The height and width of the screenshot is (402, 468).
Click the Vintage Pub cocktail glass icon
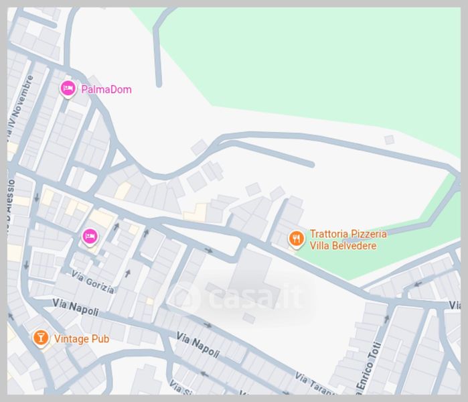pos(41,338)
